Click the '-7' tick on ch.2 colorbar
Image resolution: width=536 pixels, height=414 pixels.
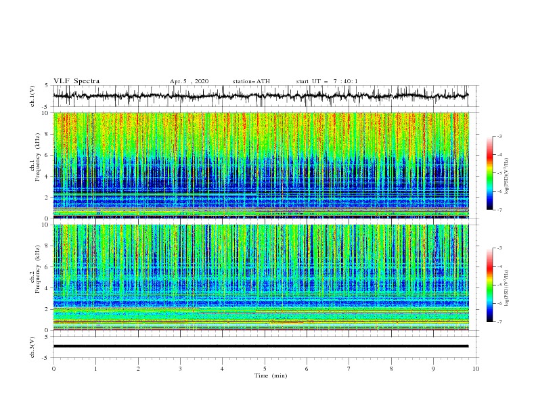(499, 321)
